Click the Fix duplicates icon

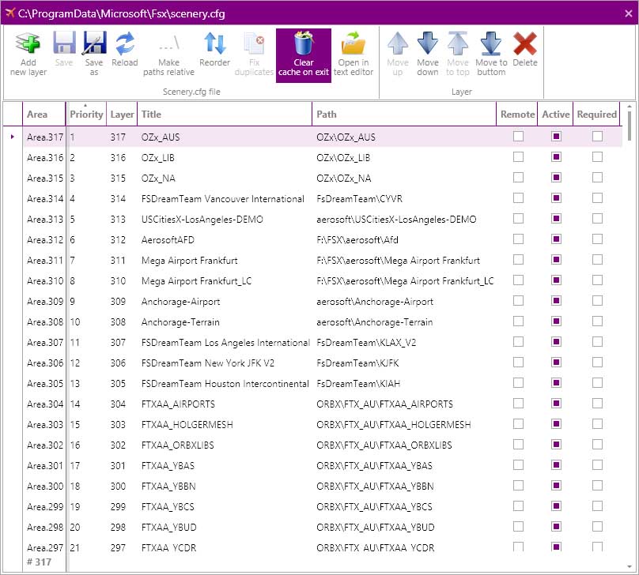[x=255, y=44]
